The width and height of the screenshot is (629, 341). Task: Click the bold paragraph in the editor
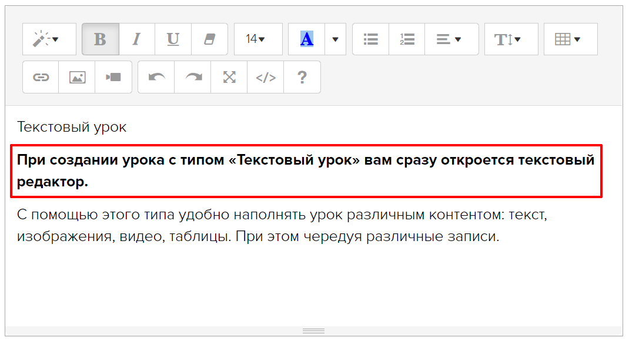306,170
